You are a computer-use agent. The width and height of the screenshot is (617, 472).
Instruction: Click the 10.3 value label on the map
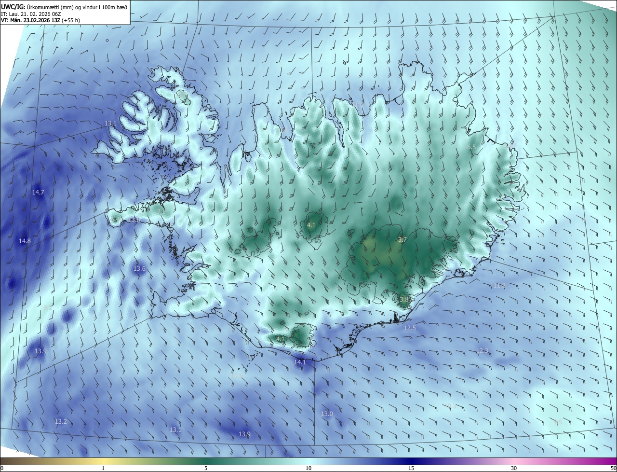(x=450, y=406)
